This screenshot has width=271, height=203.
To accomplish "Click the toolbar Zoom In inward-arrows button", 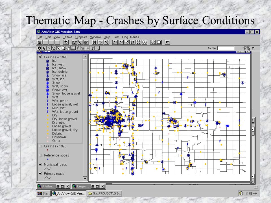I will click(x=133, y=42).
